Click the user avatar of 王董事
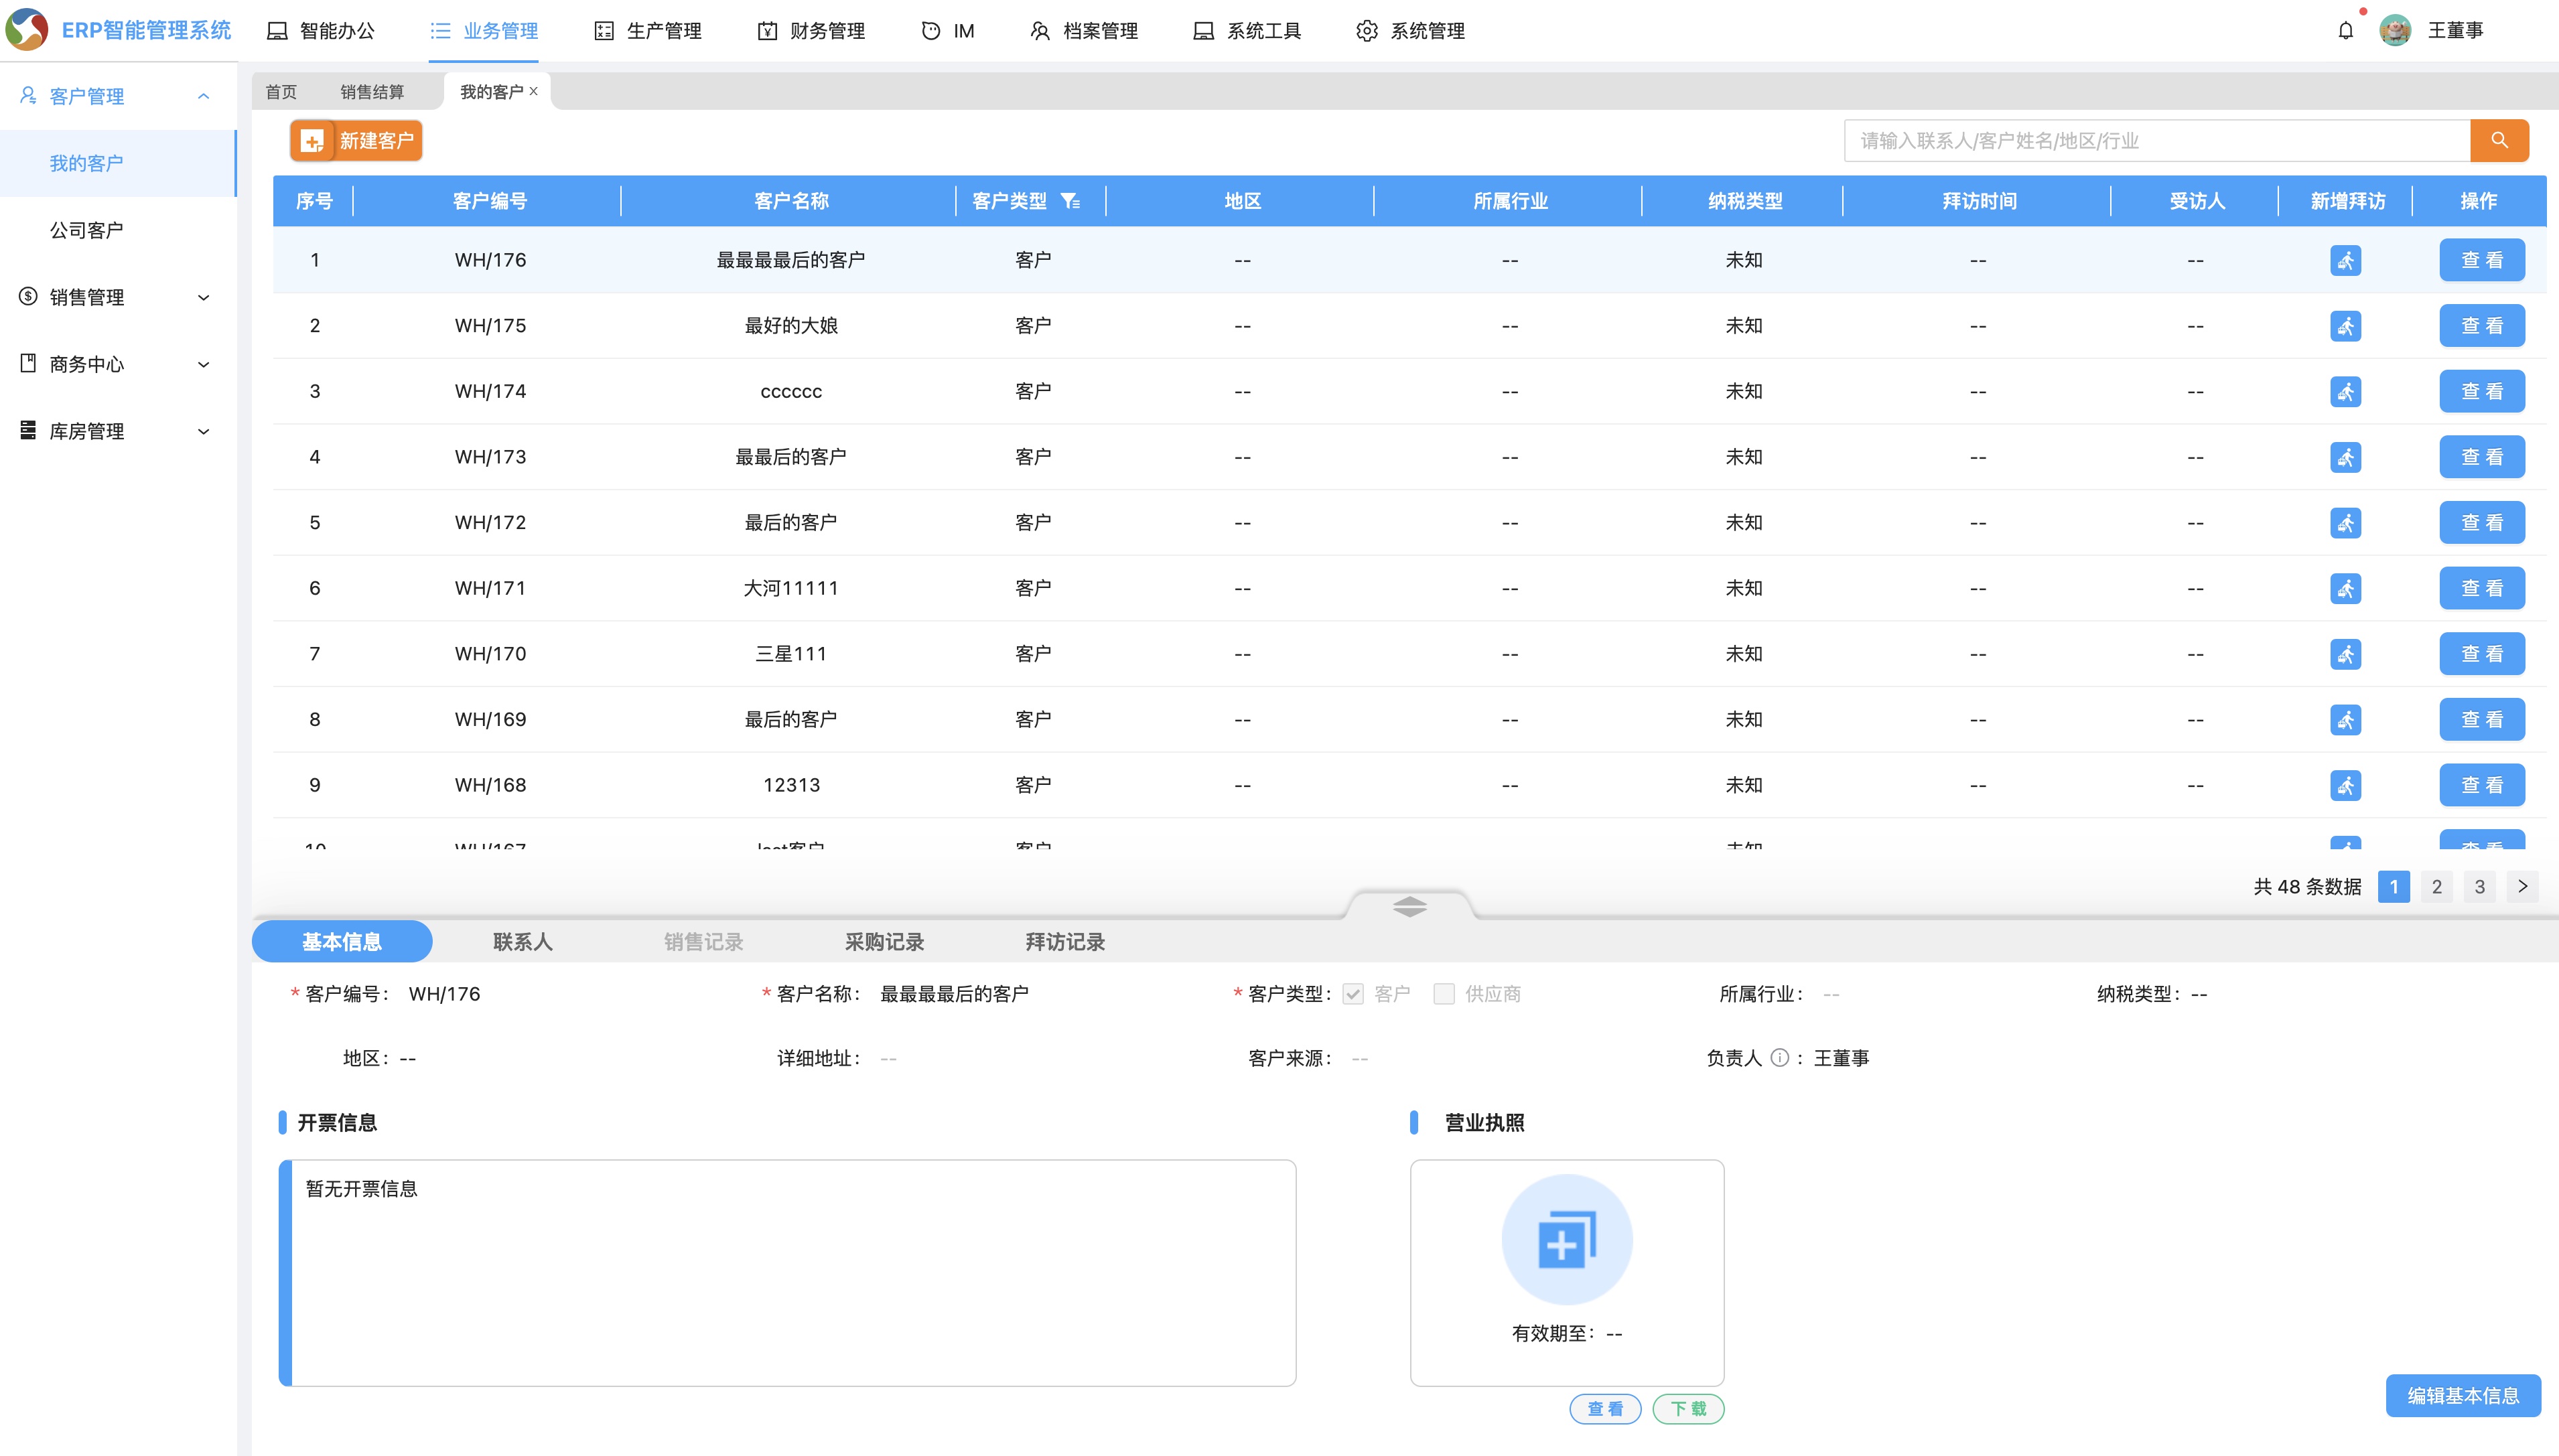Screen dimensions: 2559x1456 coord(2395,31)
